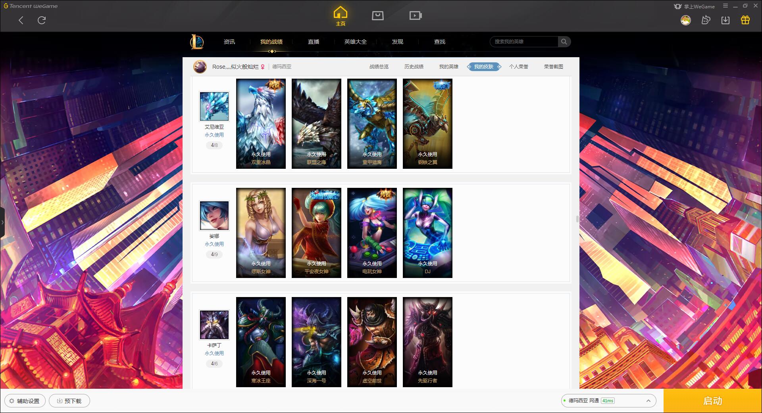Click the search magnifier button
The image size is (762, 413).
(x=564, y=42)
